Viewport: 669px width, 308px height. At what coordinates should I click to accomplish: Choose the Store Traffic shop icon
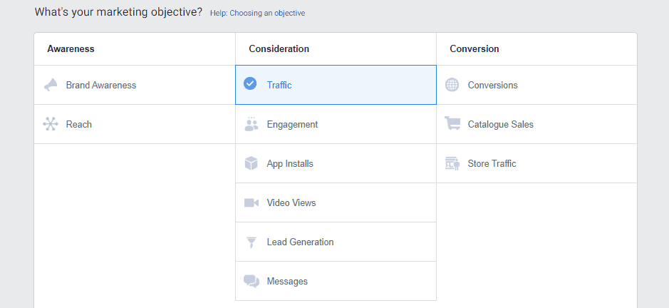(x=452, y=163)
